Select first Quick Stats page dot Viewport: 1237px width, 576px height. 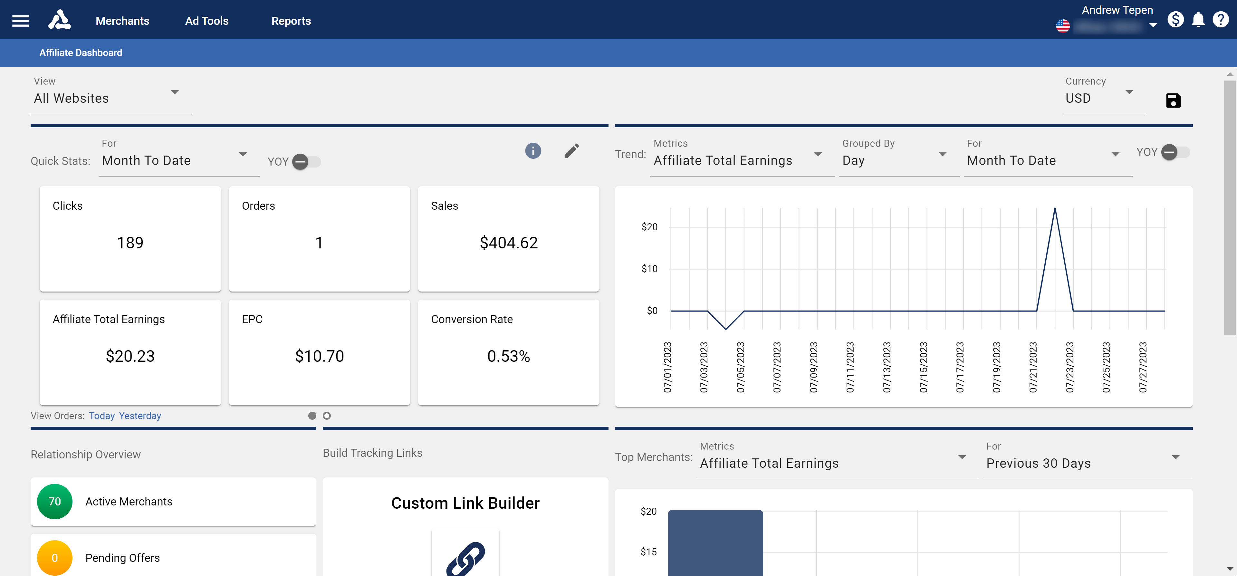click(312, 416)
